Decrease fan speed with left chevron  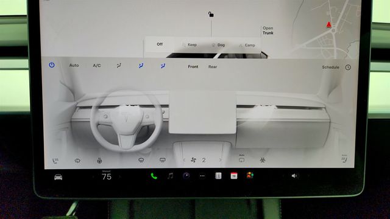click(x=184, y=160)
